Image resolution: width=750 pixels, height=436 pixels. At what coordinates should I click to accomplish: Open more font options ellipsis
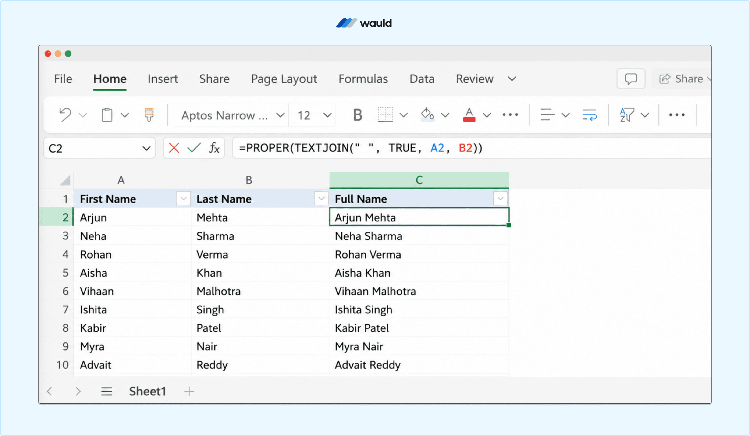tap(510, 115)
